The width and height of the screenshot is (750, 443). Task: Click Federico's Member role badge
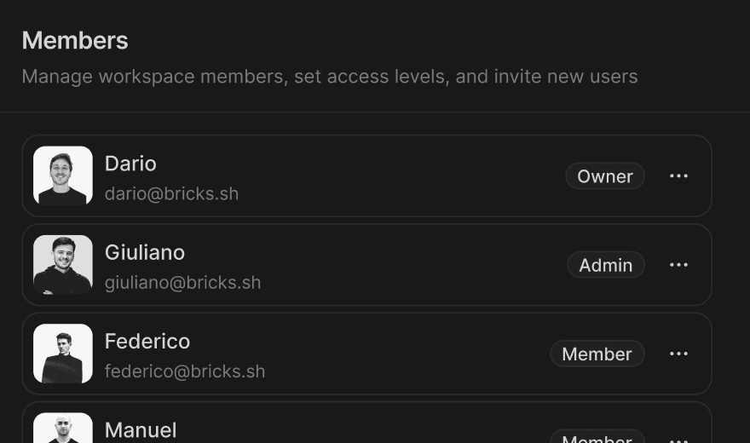(597, 354)
